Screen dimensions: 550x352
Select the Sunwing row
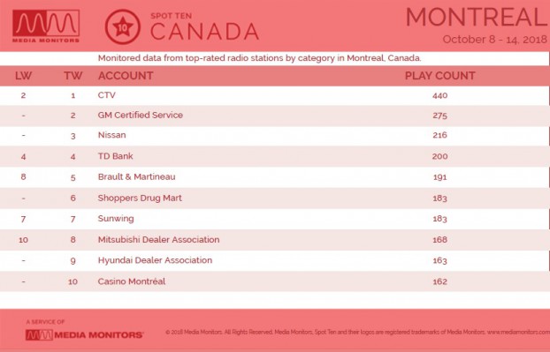point(275,219)
